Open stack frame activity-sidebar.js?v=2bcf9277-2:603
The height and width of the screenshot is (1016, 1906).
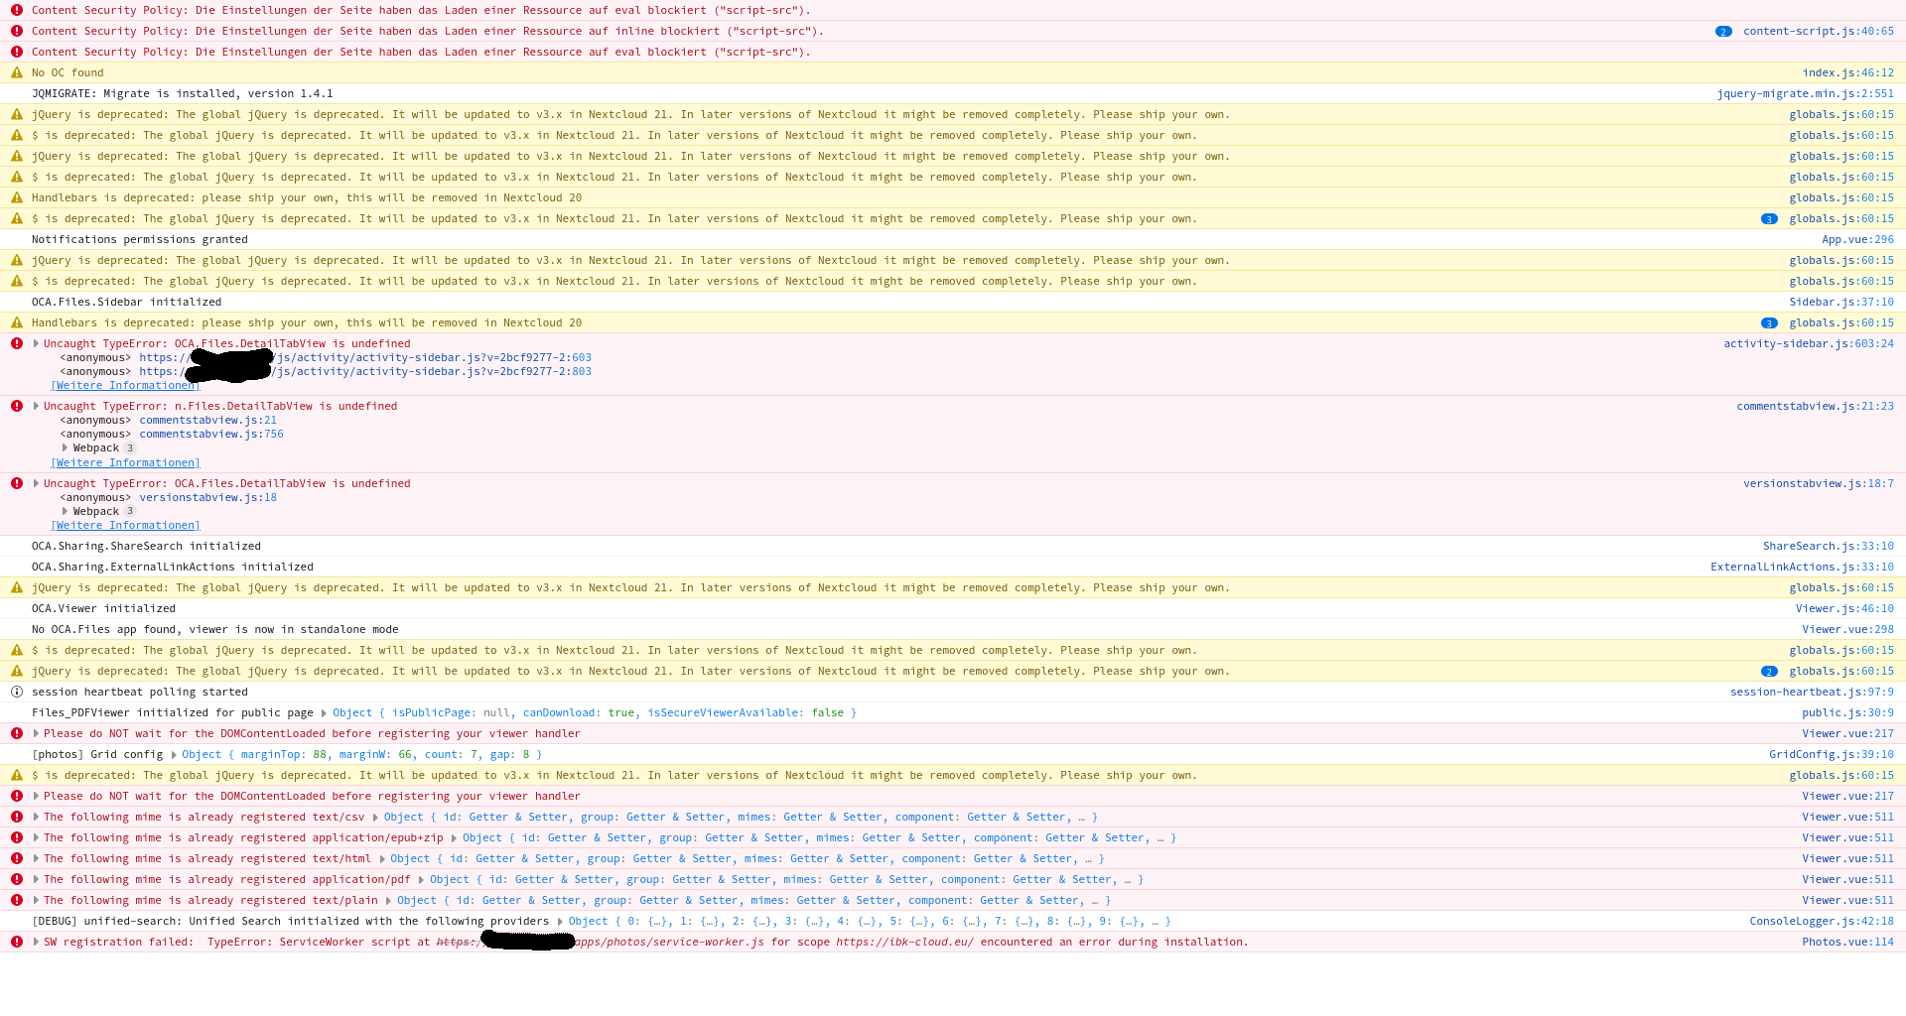[365, 357]
